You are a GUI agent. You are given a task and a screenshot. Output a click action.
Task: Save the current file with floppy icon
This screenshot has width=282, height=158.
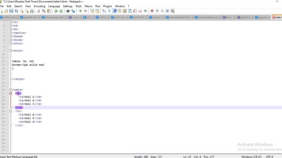(x=11, y=11)
